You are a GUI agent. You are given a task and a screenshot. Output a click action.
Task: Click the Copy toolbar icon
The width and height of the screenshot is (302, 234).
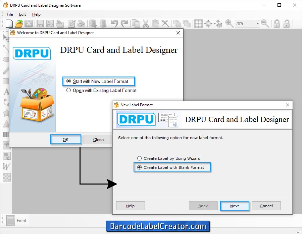pos(136,24)
